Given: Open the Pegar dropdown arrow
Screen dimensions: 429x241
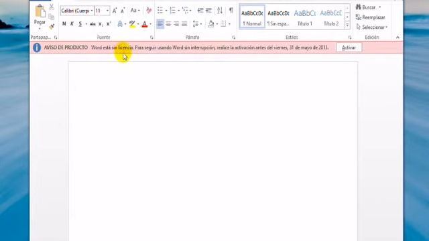Looking at the screenshot, I should point(40,28).
